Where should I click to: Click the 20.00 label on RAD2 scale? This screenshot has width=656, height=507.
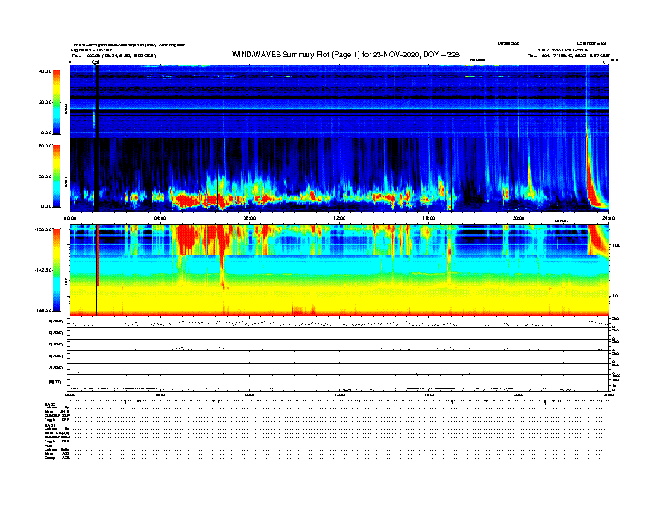click(x=45, y=102)
